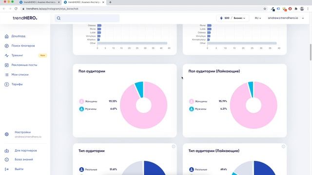Bookmark page with the star icon
The width and height of the screenshot is (312, 175).
[265, 9]
